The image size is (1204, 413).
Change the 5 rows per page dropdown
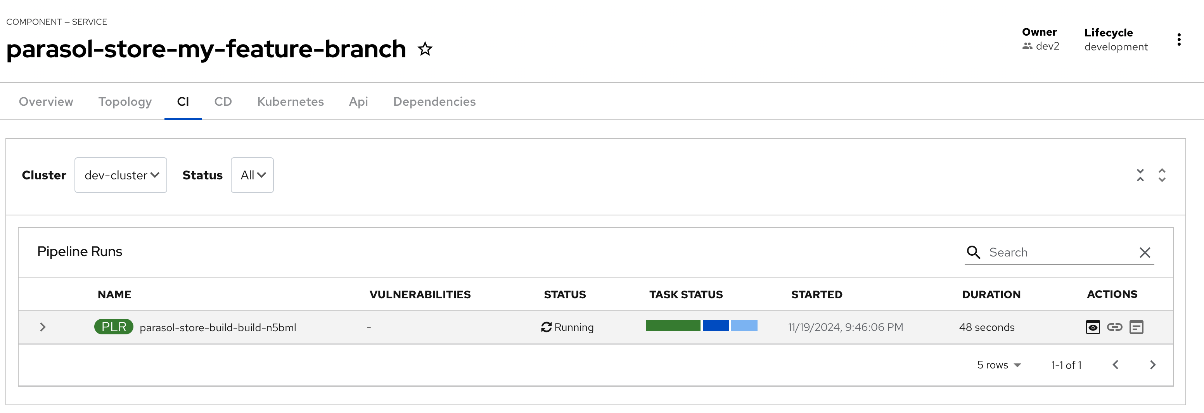[999, 365]
